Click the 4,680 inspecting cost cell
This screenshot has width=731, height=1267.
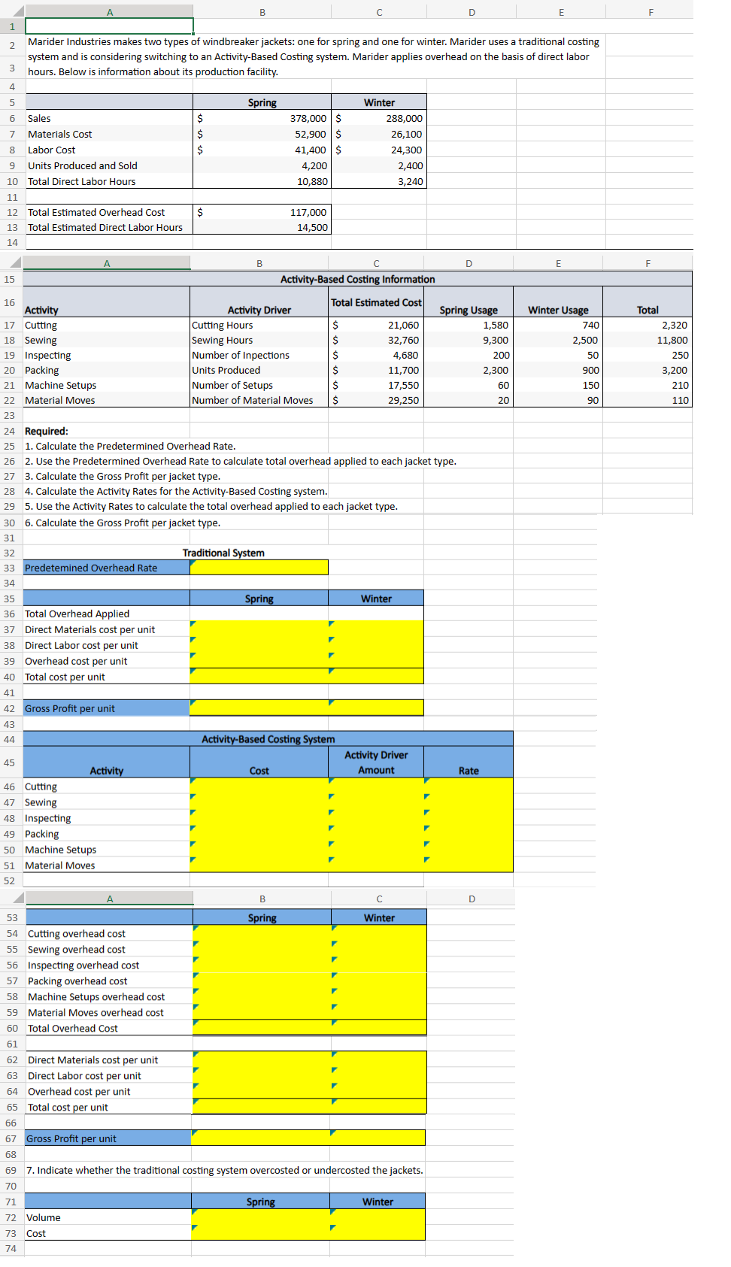click(x=376, y=355)
